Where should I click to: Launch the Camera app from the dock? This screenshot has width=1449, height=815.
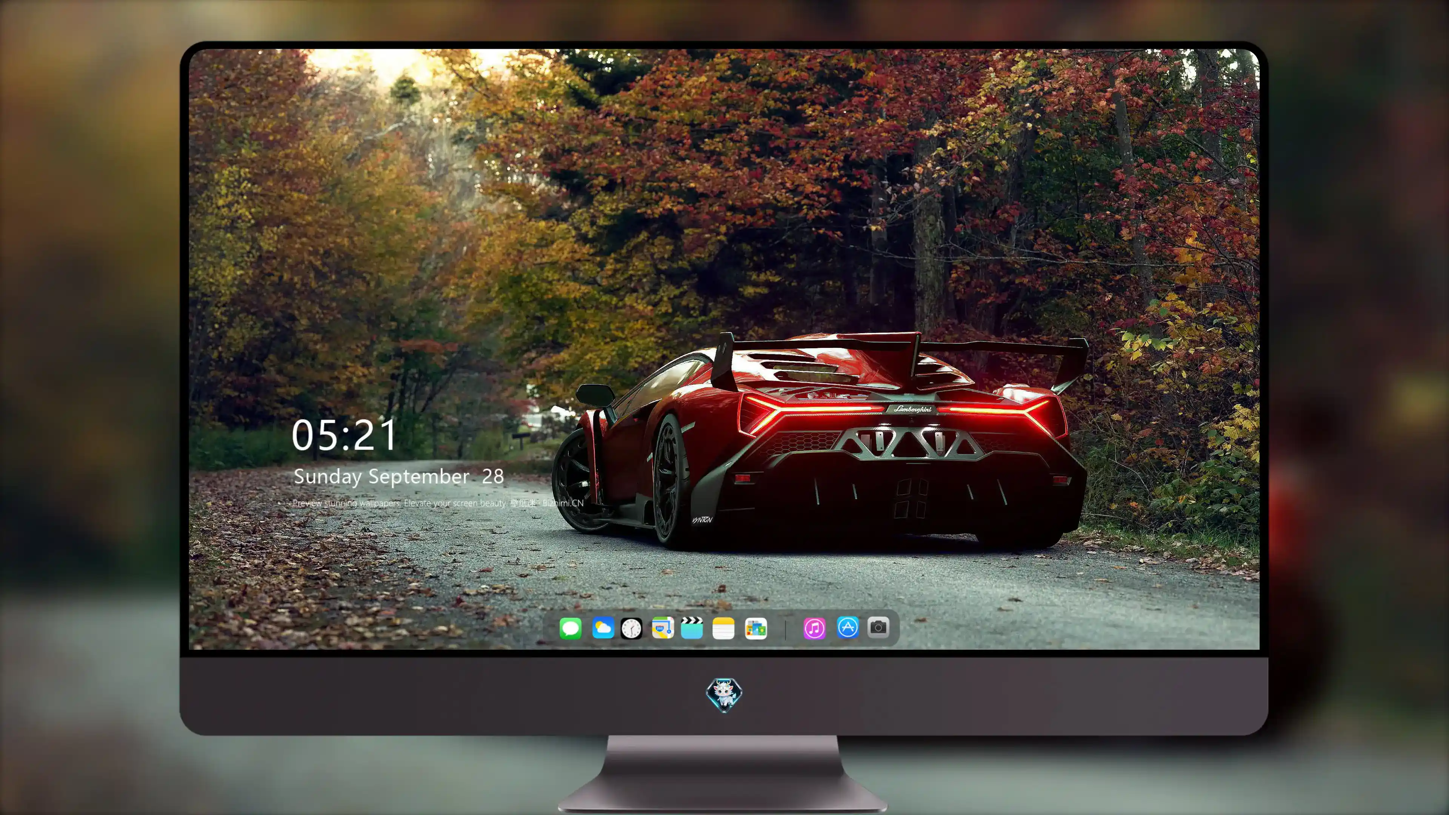click(x=878, y=627)
